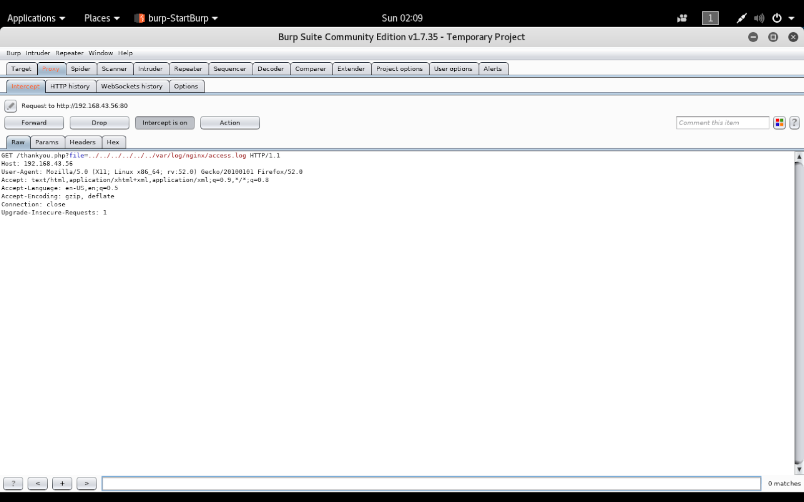Switch to the Comparer tab
This screenshot has width=804, height=502.
tap(311, 69)
